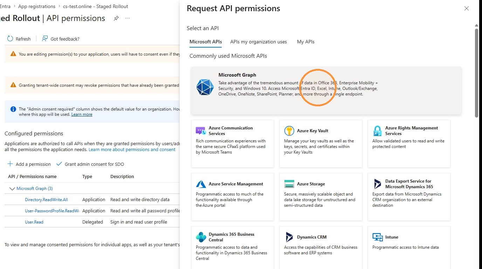Viewport: 482px width, 269px height.
Task: Click "Read and write directory data" description
Action: pos(140,200)
